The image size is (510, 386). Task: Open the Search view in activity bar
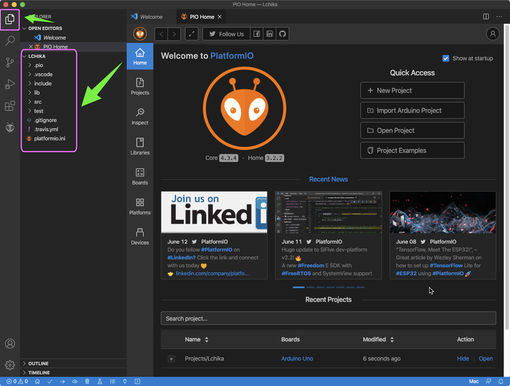click(10, 41)
